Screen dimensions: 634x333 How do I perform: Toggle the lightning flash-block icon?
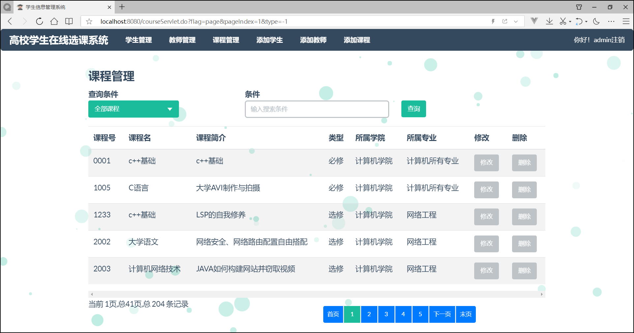coord(493,21)
